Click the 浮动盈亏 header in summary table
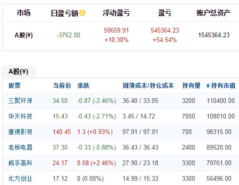Screen dimensions: 239x185 point(116,13)
